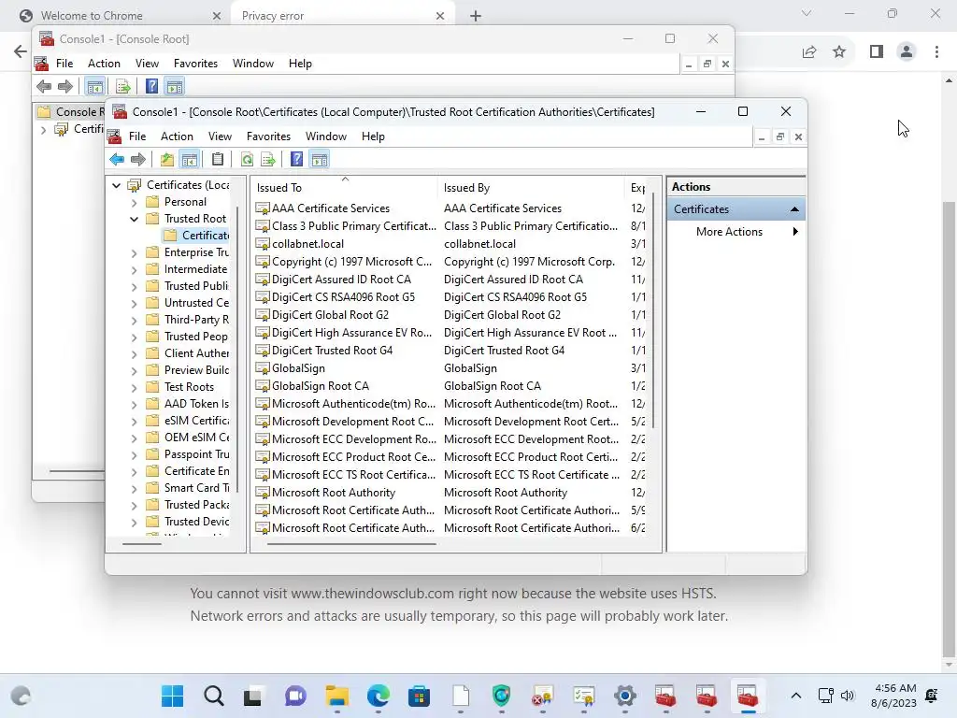Click the Chrome profile avatar icon
Viewport: 957px width, 718px height.
pyautogui.click(x=907, y=52)
